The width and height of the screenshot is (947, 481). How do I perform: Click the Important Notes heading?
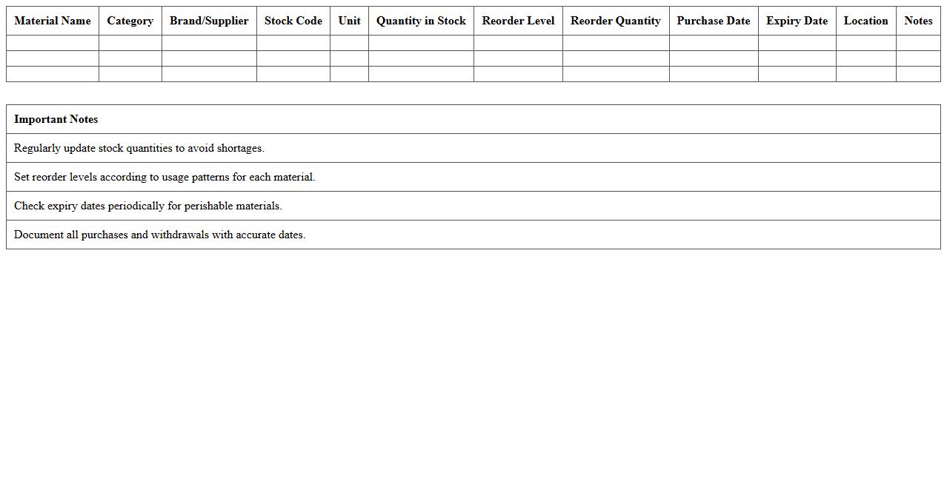coord(56,119)
